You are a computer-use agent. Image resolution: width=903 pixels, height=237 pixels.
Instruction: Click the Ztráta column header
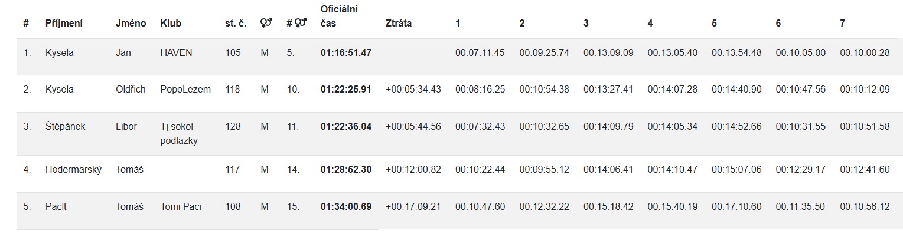click(399, 24)
